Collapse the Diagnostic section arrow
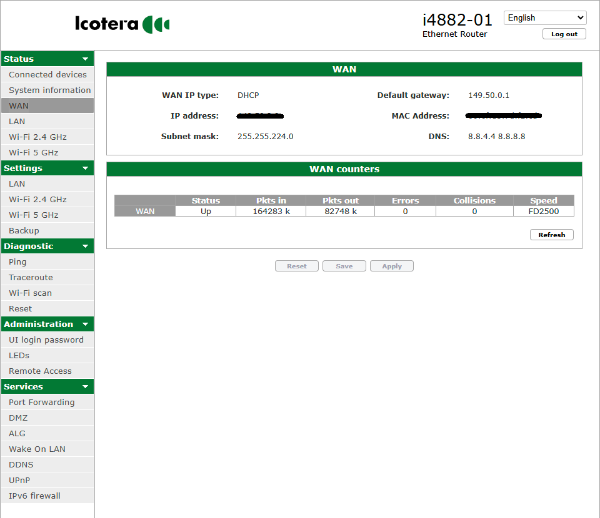The width and height of the screenshot is (600, 518). coord(86,247)
